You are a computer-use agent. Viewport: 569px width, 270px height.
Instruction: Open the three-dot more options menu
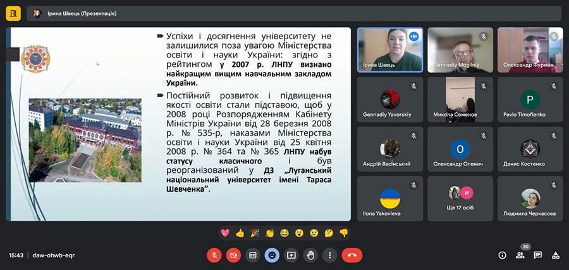click(329, 255)
